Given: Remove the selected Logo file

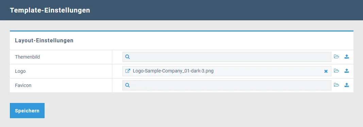Looking at the screenshot, I should (x=326, y=71).
